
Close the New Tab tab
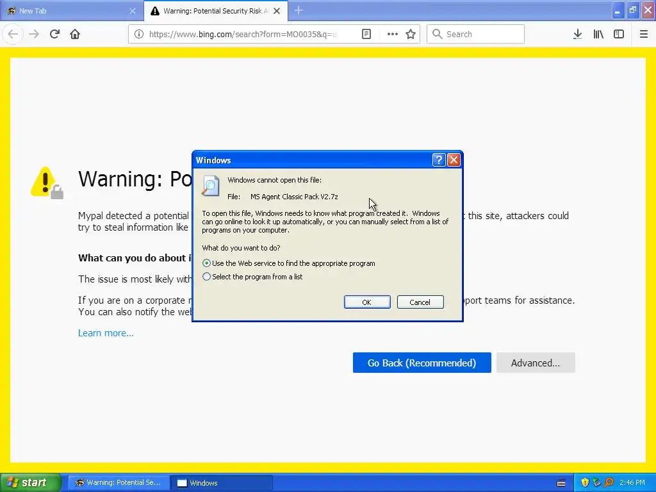pyautogui.click(x=133, y=11)
